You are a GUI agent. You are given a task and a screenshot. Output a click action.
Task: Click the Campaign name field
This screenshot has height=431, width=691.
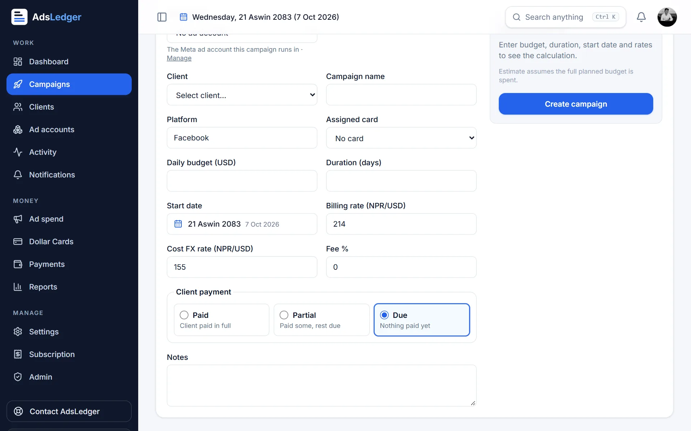[401, 95]
